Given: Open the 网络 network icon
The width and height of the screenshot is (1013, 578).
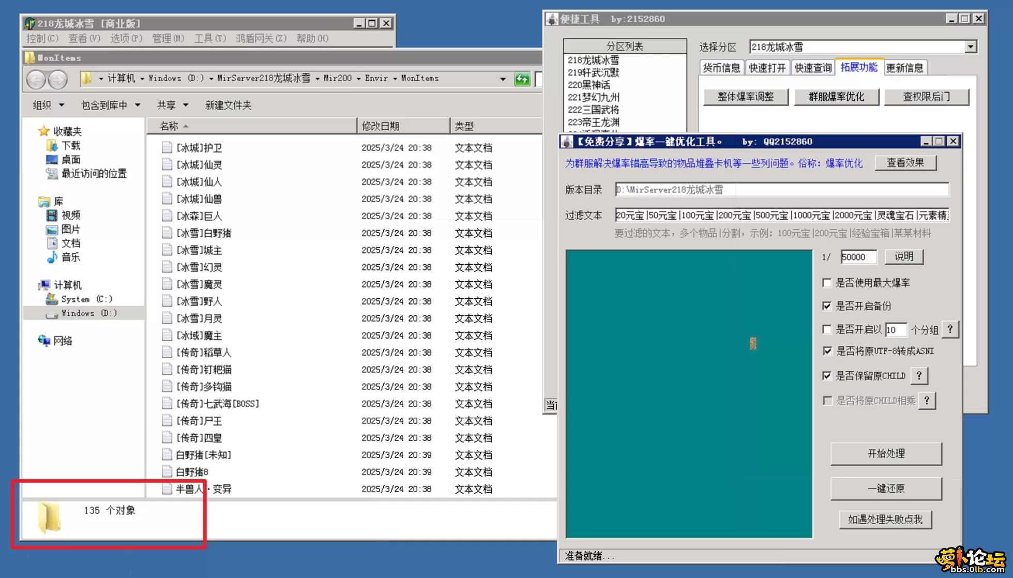Looking at the screenshot, I should [x=44, y=340].
